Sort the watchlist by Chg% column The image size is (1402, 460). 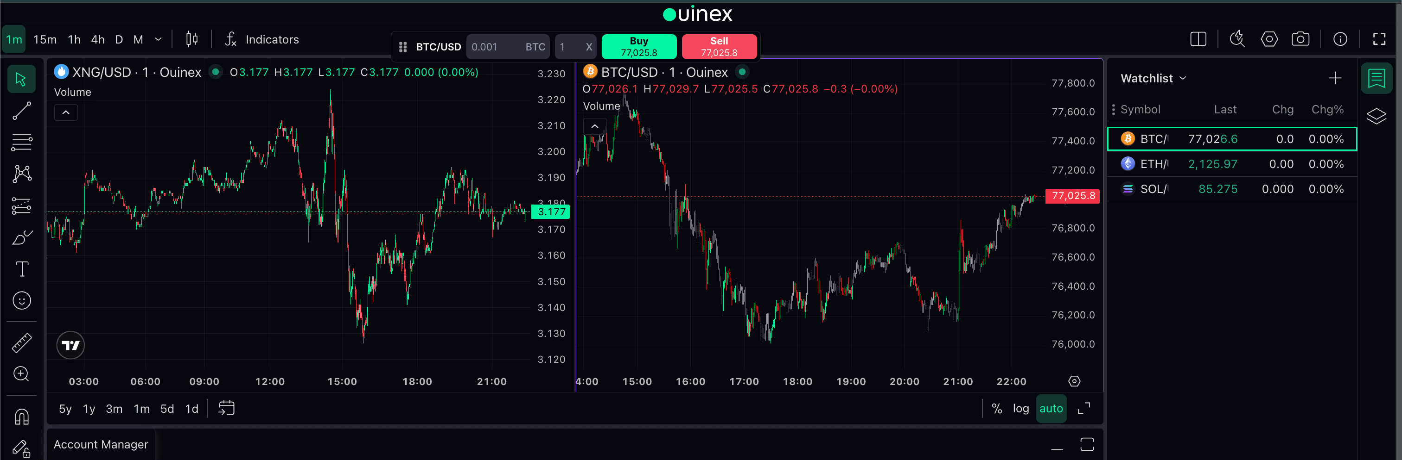point(1327,109)
